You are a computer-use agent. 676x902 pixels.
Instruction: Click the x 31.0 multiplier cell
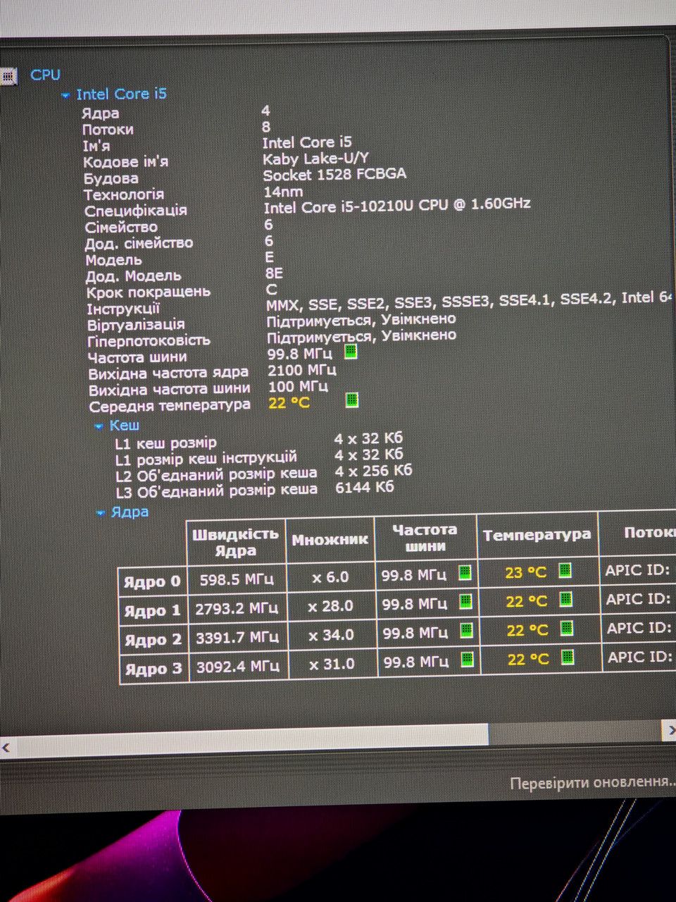tap(332, 664)
